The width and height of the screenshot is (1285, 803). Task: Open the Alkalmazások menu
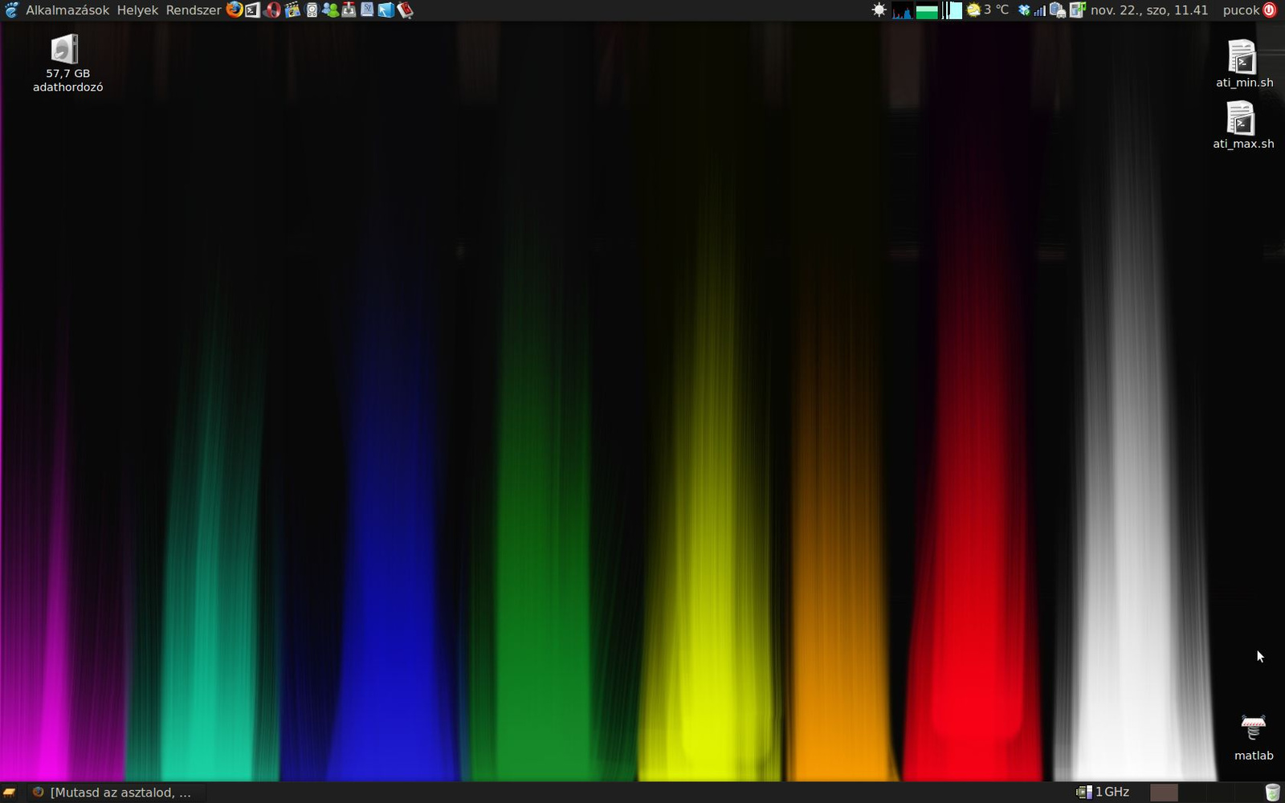67,10
